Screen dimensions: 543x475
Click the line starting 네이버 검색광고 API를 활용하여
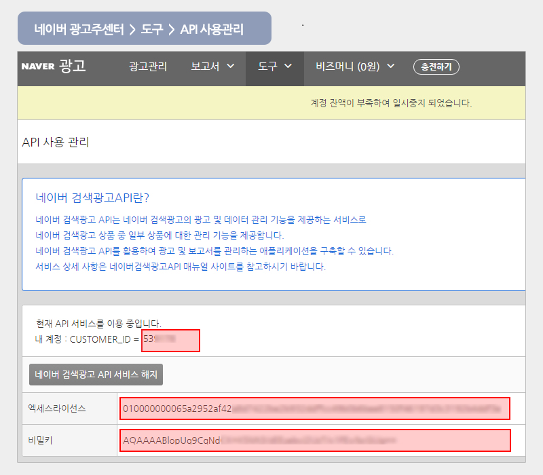tap(214, 251)
